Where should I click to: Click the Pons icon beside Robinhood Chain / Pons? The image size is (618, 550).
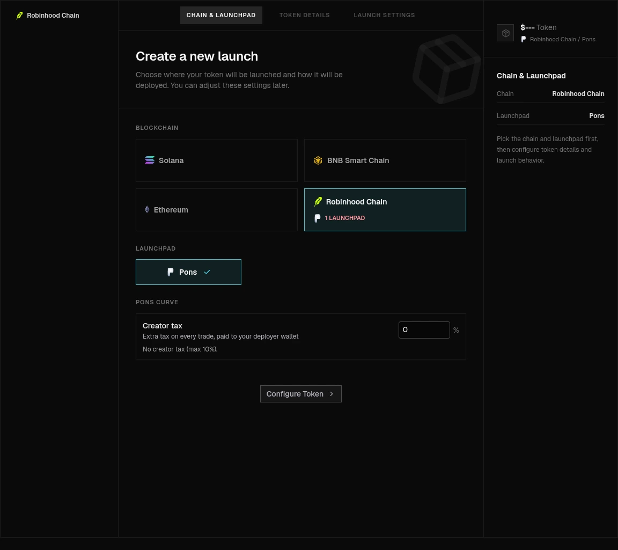click(524, 39)
